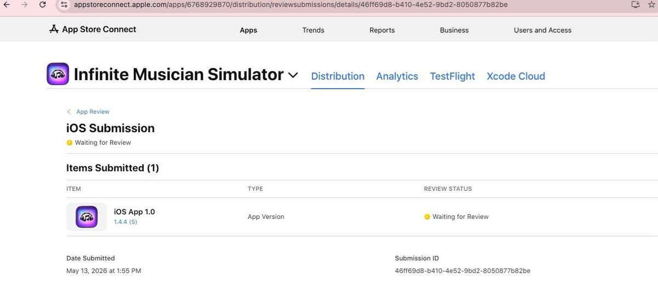658x284 pixels.
Task: Reload the page with the refresh icon
Action: 43,5
